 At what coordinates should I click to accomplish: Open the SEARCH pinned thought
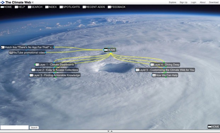coord(35,7)
